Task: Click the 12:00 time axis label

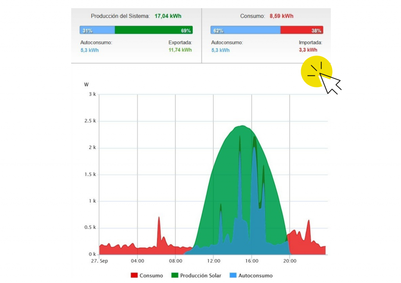Action: click(213, 261)
